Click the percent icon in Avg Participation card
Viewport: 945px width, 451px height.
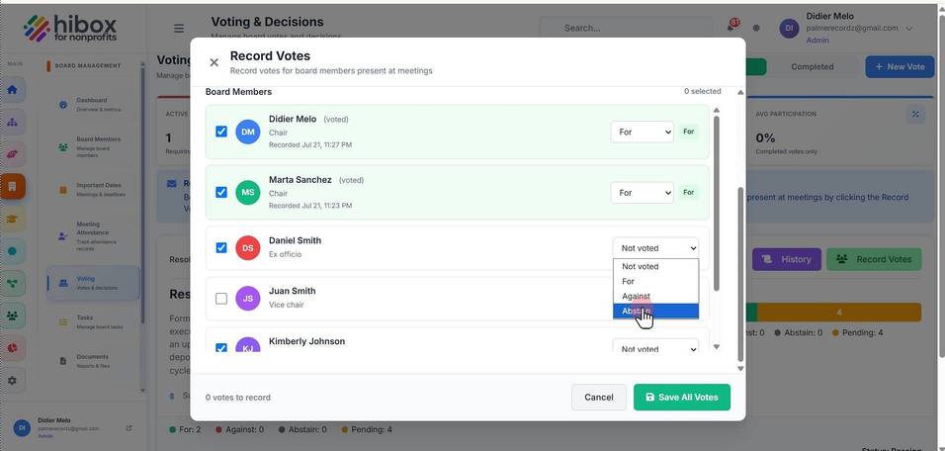tap(915, 114)
